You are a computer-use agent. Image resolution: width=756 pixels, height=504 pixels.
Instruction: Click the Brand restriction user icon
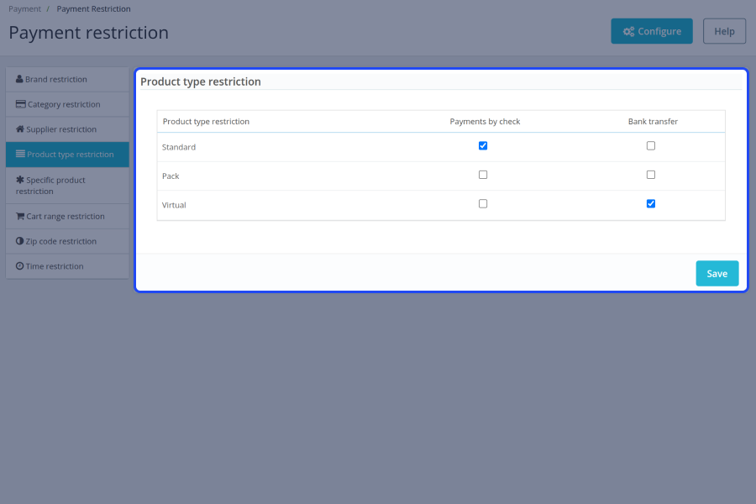[19, 79]
